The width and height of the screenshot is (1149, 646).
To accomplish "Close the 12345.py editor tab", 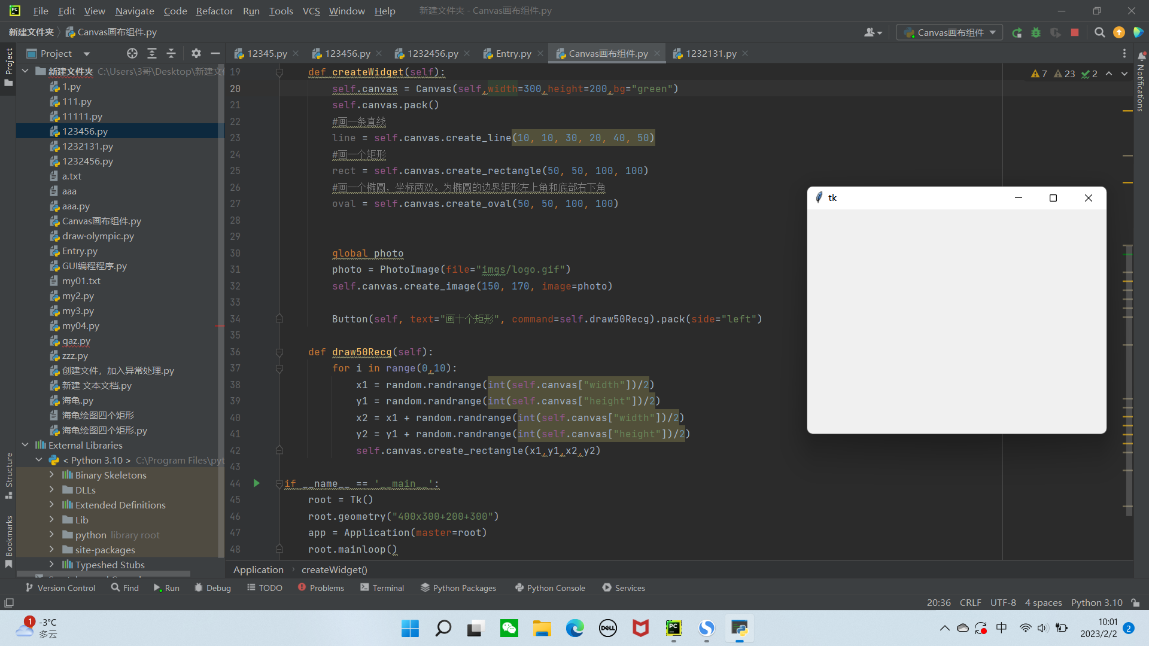I will click(x=296, y=54).
